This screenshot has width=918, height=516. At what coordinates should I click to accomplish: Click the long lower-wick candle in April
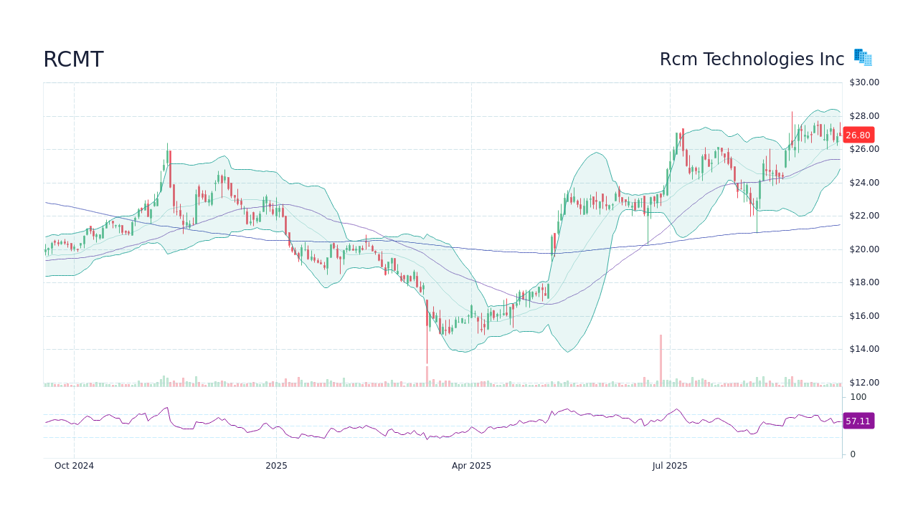[x=427, y=330]
